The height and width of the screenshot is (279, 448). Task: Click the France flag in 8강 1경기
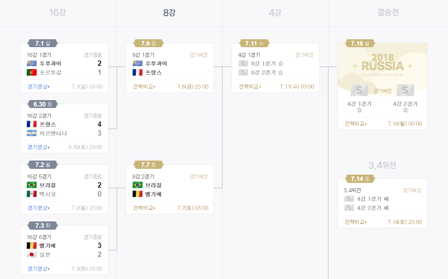tap(138, 73)
